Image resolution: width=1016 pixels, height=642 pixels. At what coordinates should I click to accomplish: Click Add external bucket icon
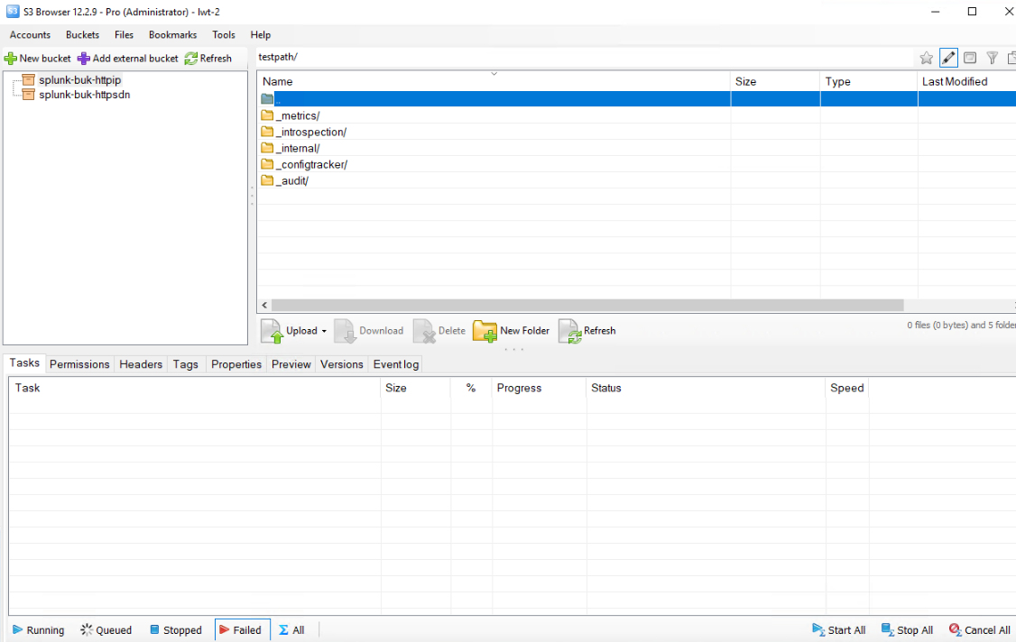[84, 59]
